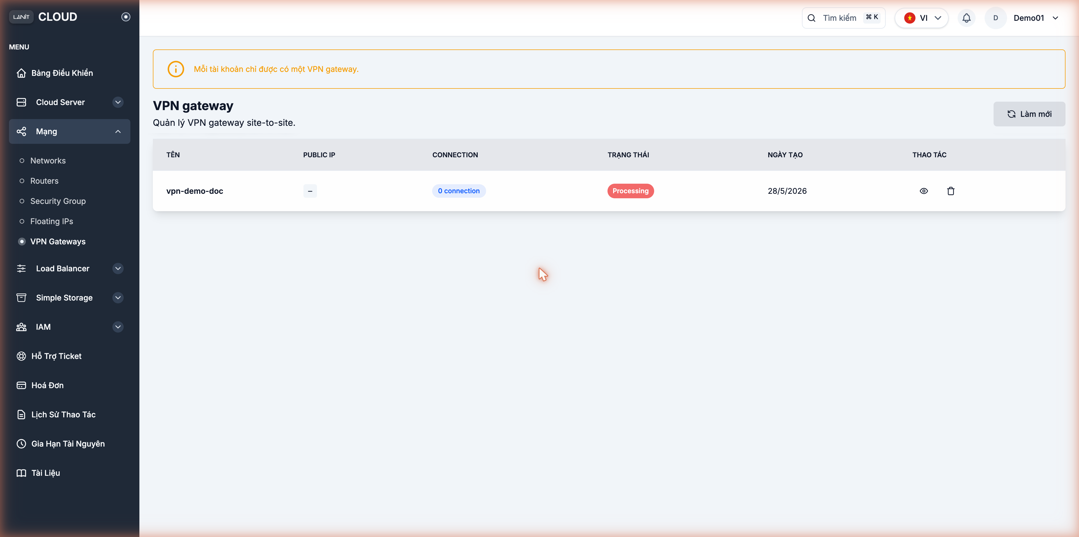Open the Networks submenu item
1079x537 pixels.
(48, 161)
